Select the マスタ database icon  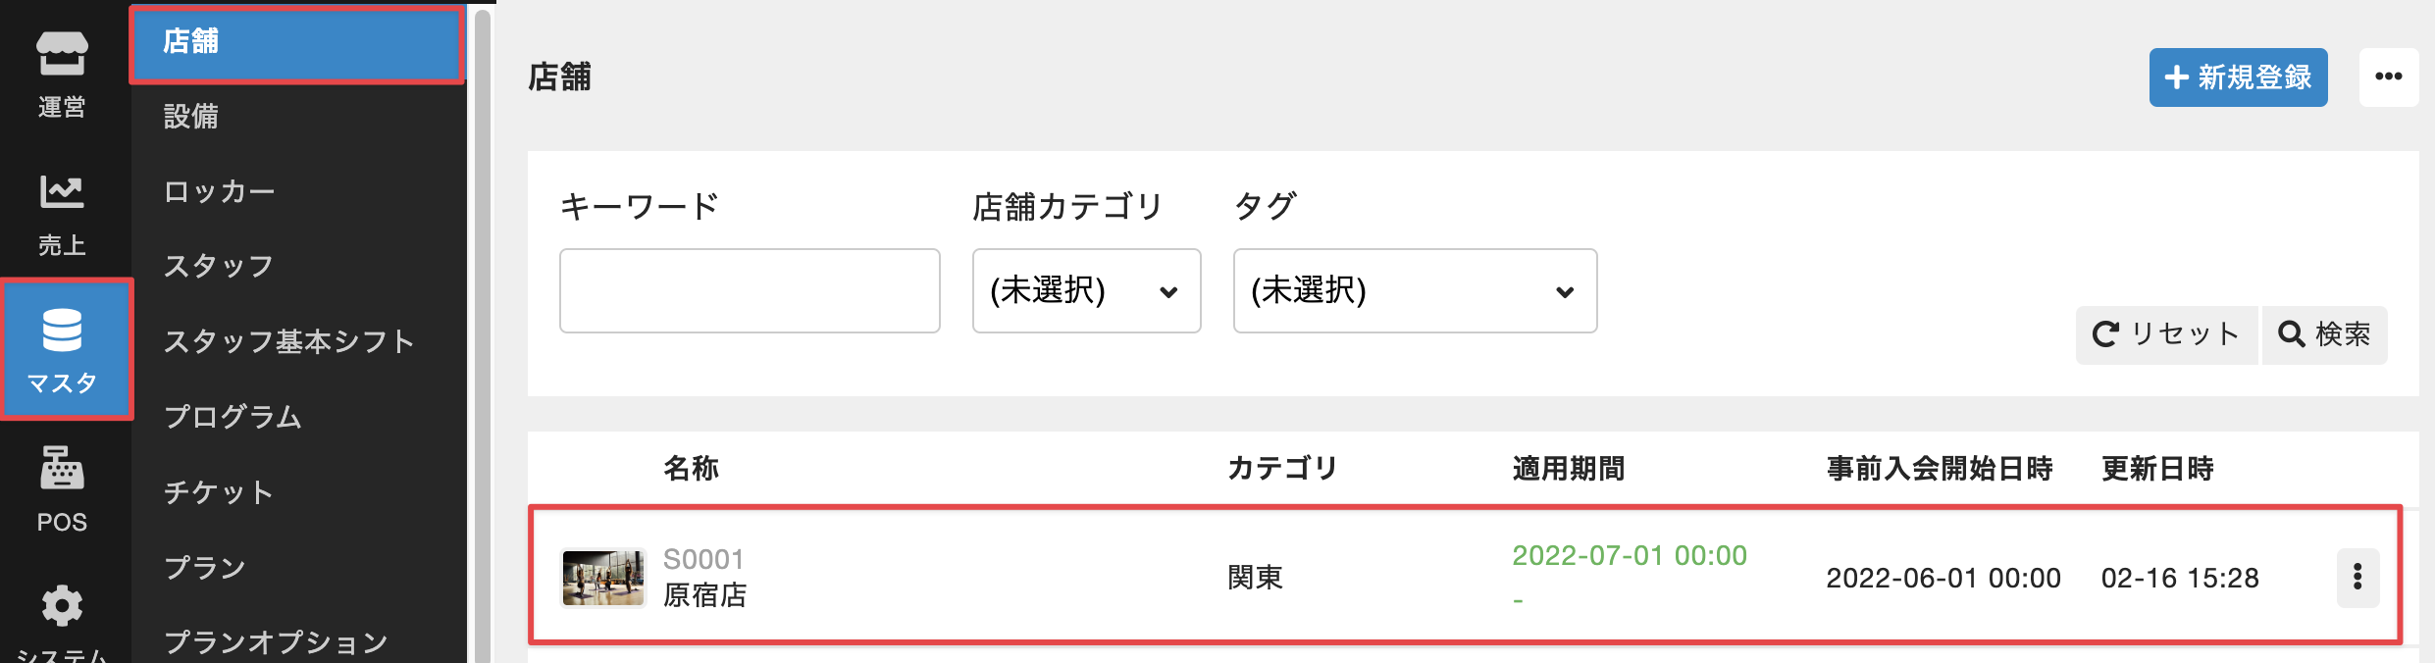(63, 349)
